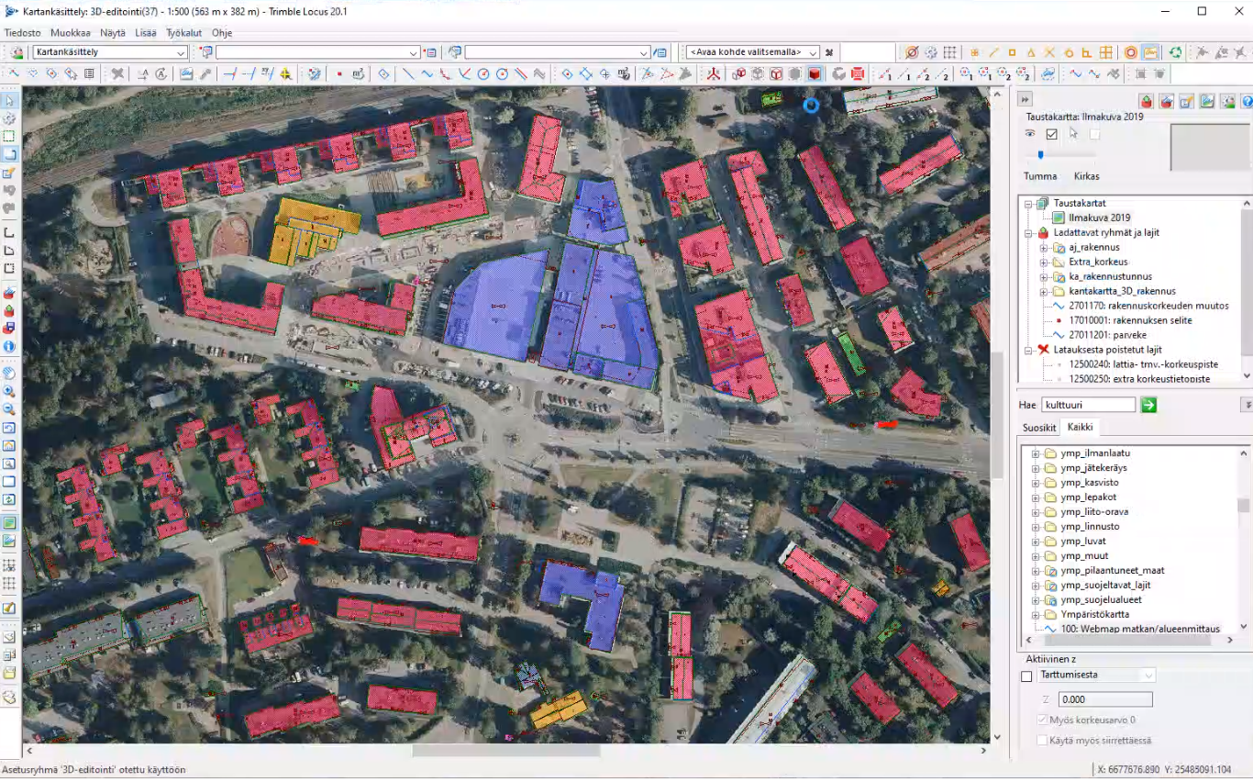Open the Kartankäsittely dropdown
The image size is (1253, 782).
(110, 52)
